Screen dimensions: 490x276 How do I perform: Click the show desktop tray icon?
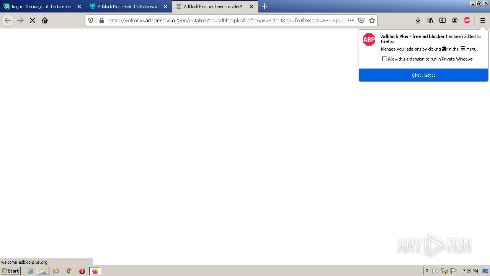[485, 271]
